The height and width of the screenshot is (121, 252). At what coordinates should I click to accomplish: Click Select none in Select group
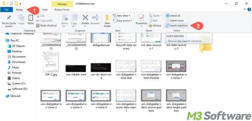[175, 20]
